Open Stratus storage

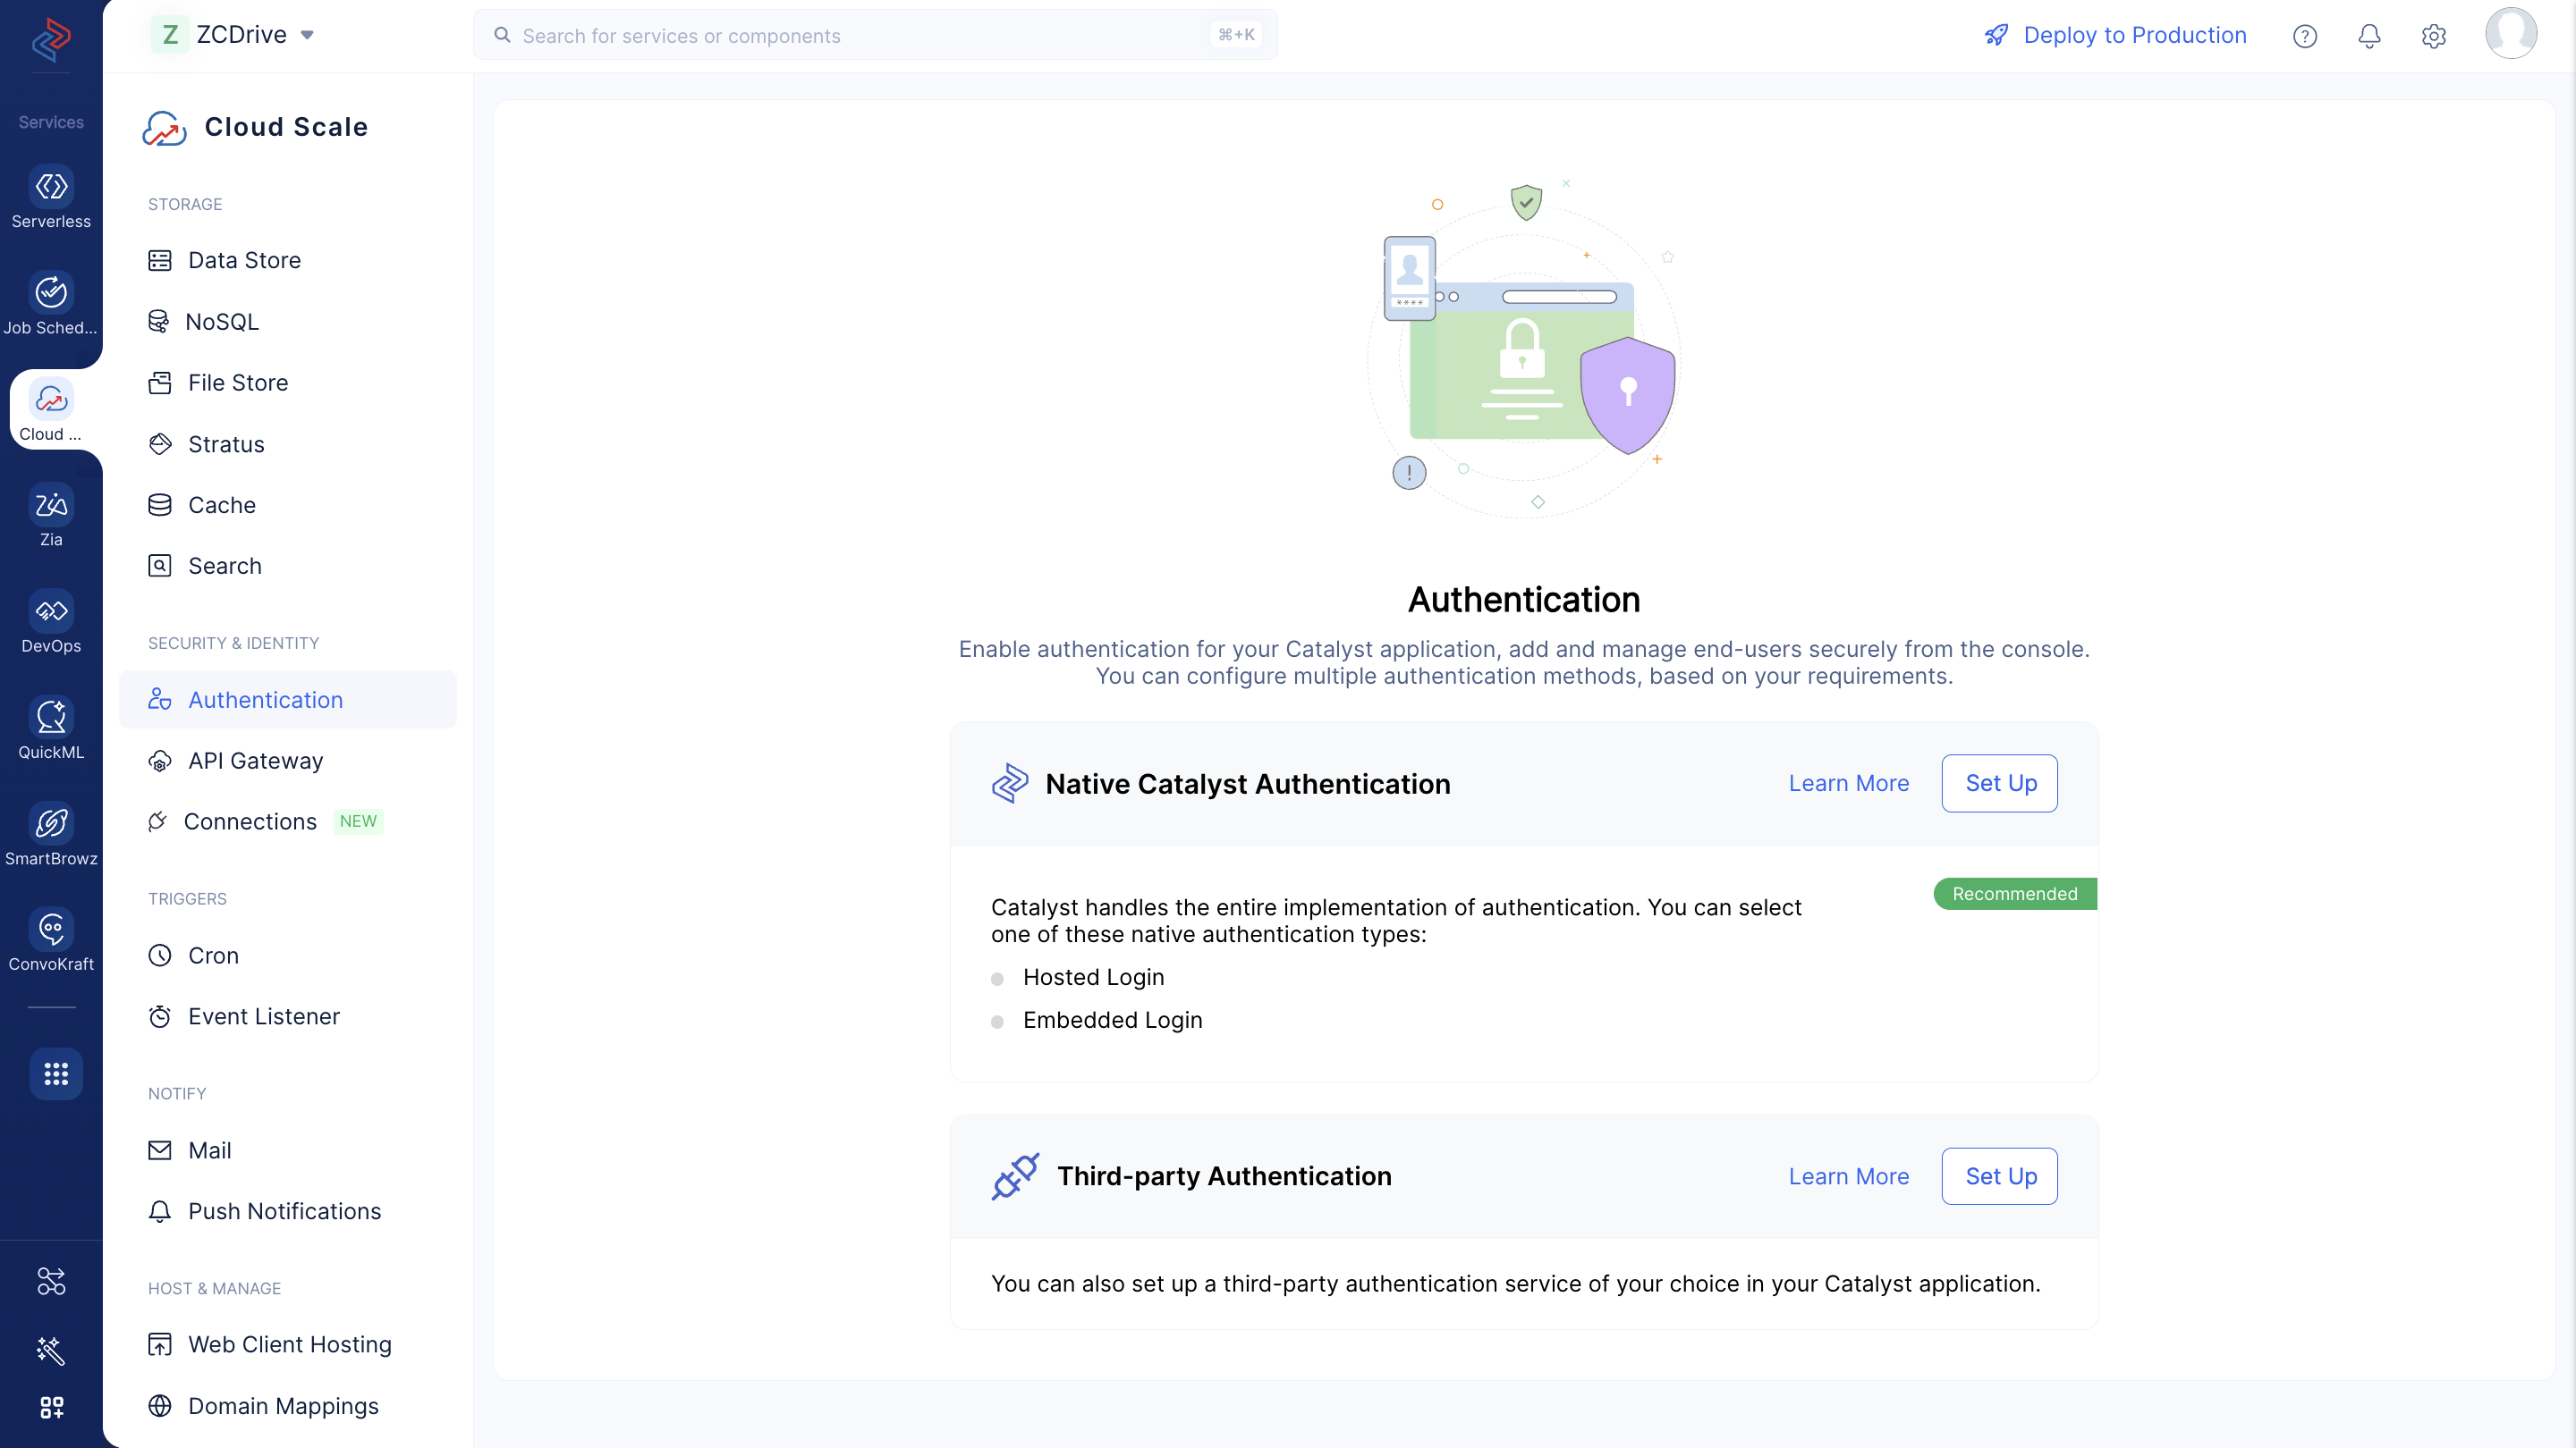[287, 445]
